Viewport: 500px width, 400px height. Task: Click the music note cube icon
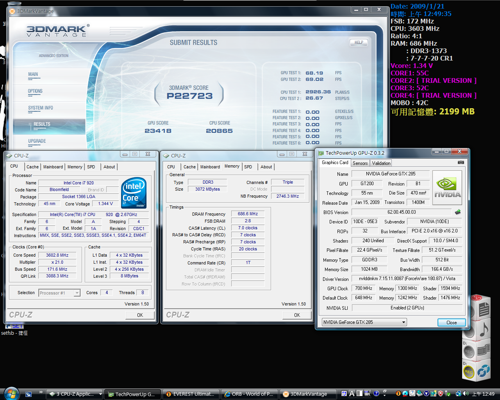484,329
